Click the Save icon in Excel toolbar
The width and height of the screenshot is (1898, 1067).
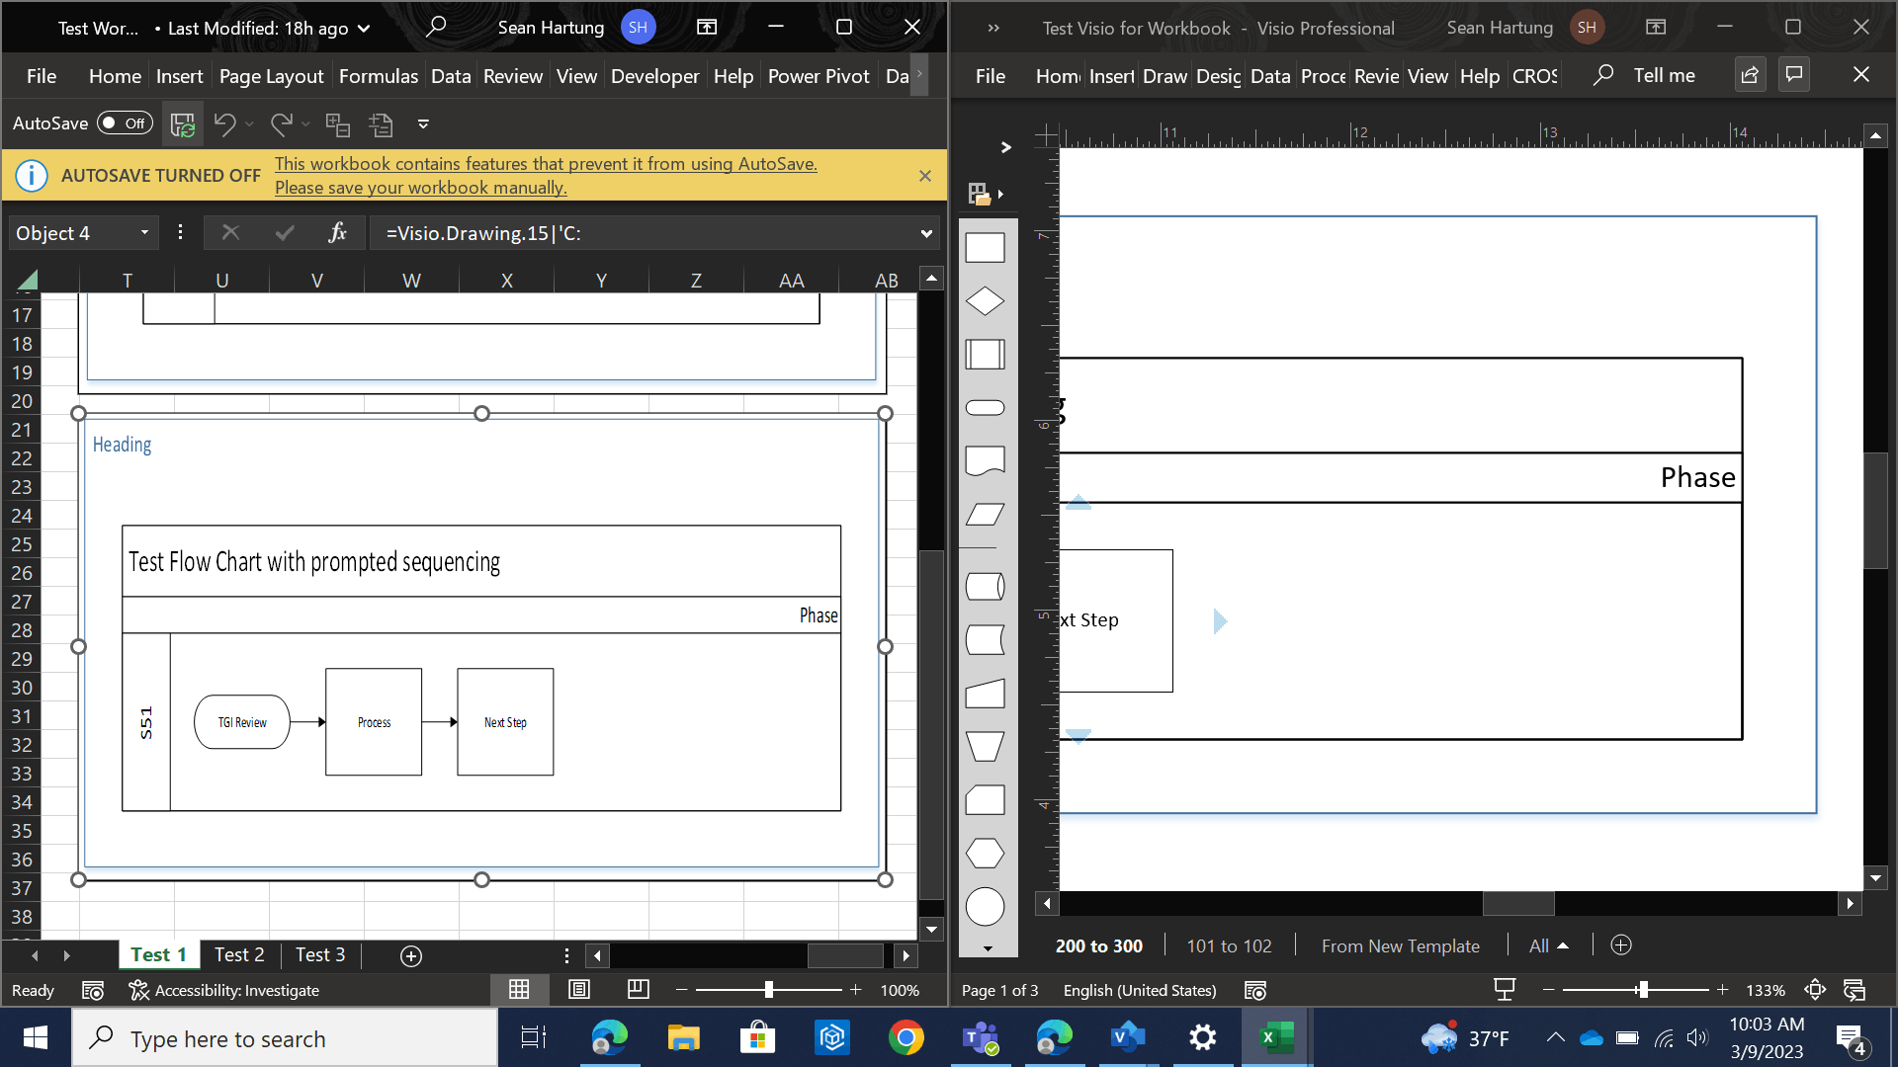pos(182,123)
